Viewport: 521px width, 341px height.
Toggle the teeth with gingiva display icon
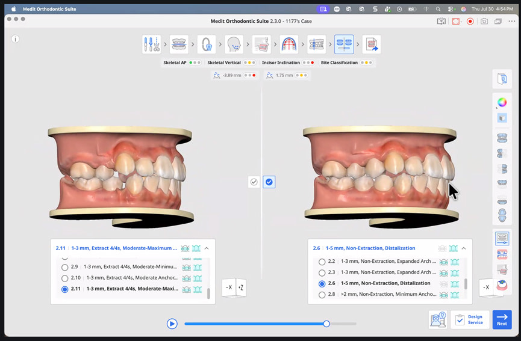(x=502, y=254)
